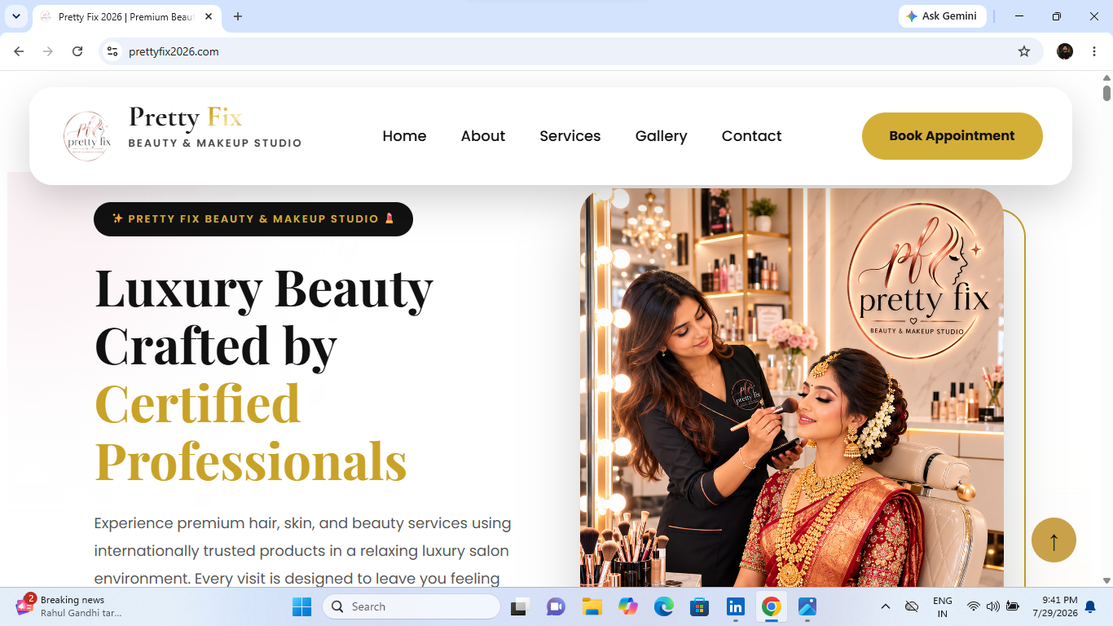The image size is (1113, 626).
Task: Click the Pretty Fix logo in the header
Action: pos(86,136)
